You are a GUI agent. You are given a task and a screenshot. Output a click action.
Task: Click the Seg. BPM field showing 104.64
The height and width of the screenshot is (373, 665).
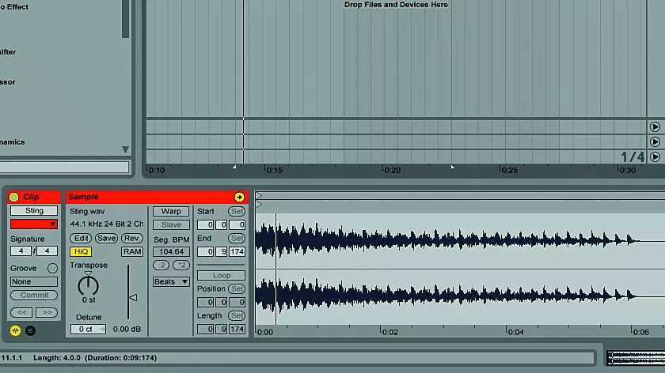171,251
